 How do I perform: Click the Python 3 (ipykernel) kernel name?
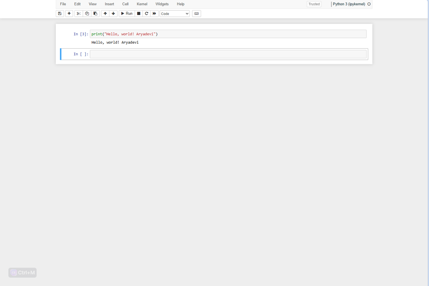(349, 4)
